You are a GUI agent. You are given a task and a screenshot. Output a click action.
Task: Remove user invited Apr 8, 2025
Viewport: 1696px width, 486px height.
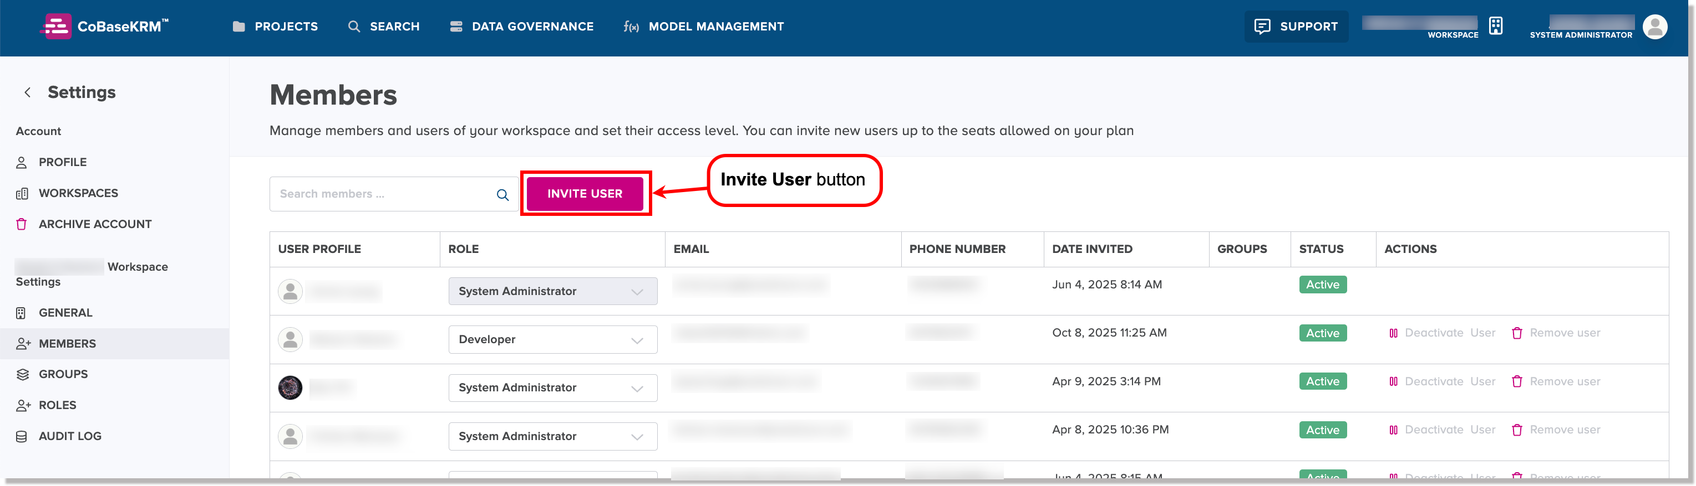click(x=1556, y=430)
